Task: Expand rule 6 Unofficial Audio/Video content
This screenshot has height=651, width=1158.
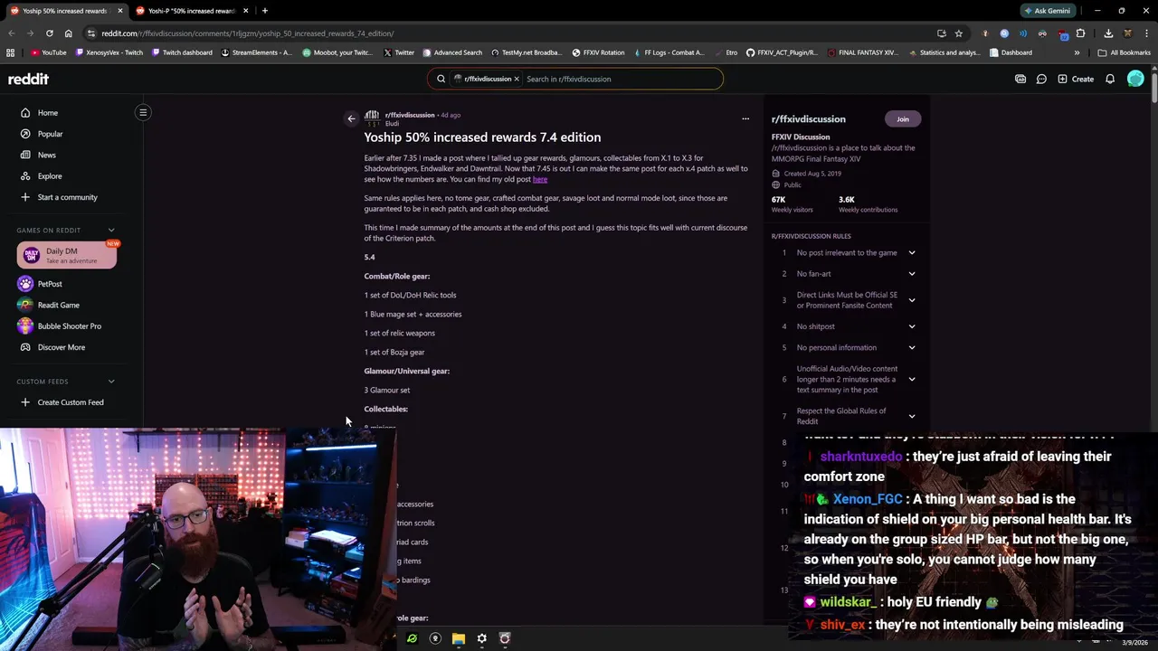Action: tap(911, 379)
